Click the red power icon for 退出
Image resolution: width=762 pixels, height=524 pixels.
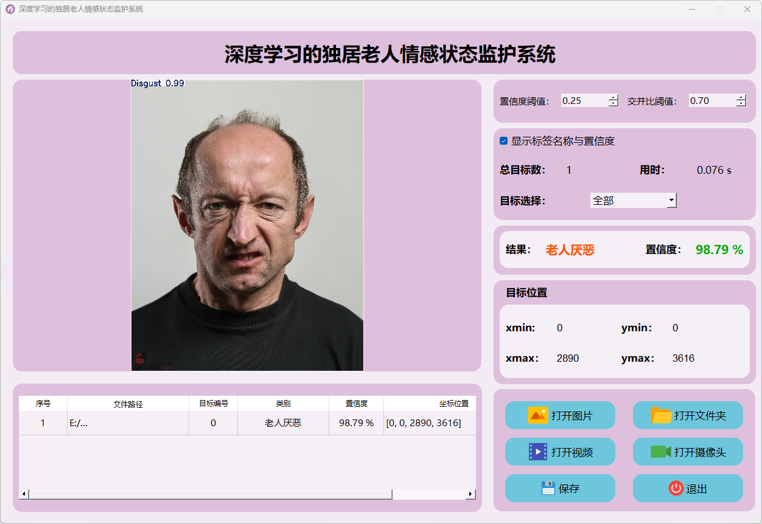pos(676,488)
